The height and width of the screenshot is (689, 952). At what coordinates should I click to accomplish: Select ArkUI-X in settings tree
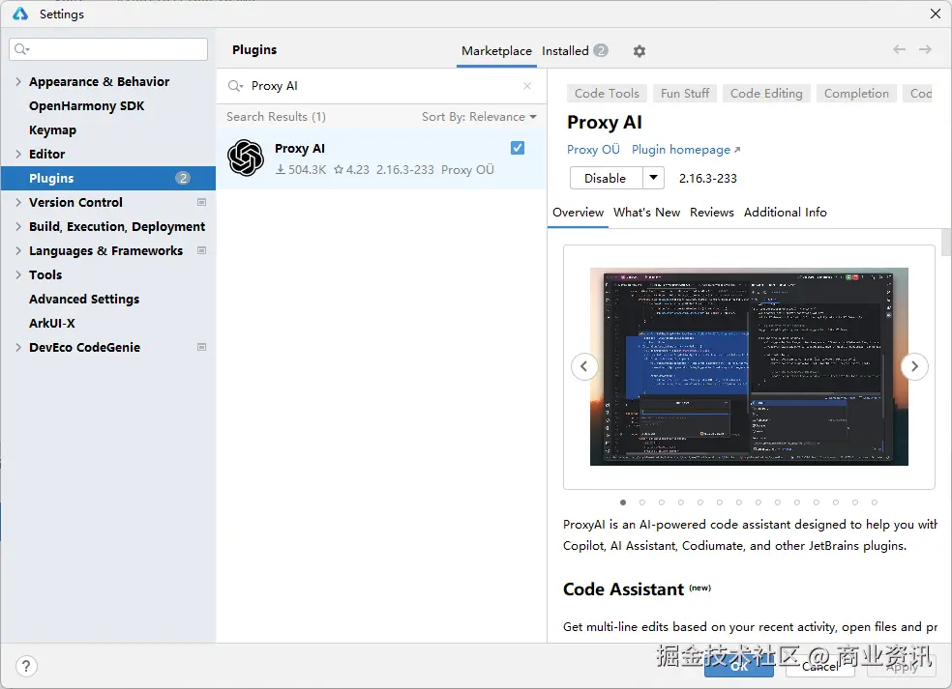coord(52,324)
